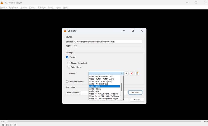This screenshot has height=126, width=208.
Task: Edit selected profile with wrench icon
Action: point(126,73)
